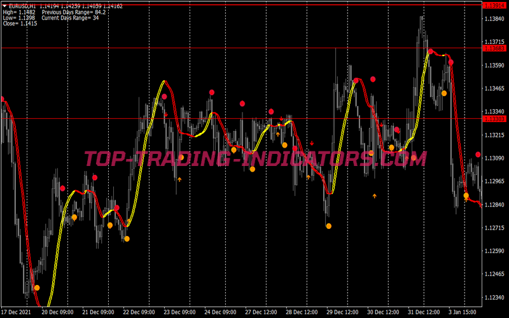Click the 1.13590 price scale value
Image resolution: width=509 pixels, height=318 pixels.
click(494, 66)
